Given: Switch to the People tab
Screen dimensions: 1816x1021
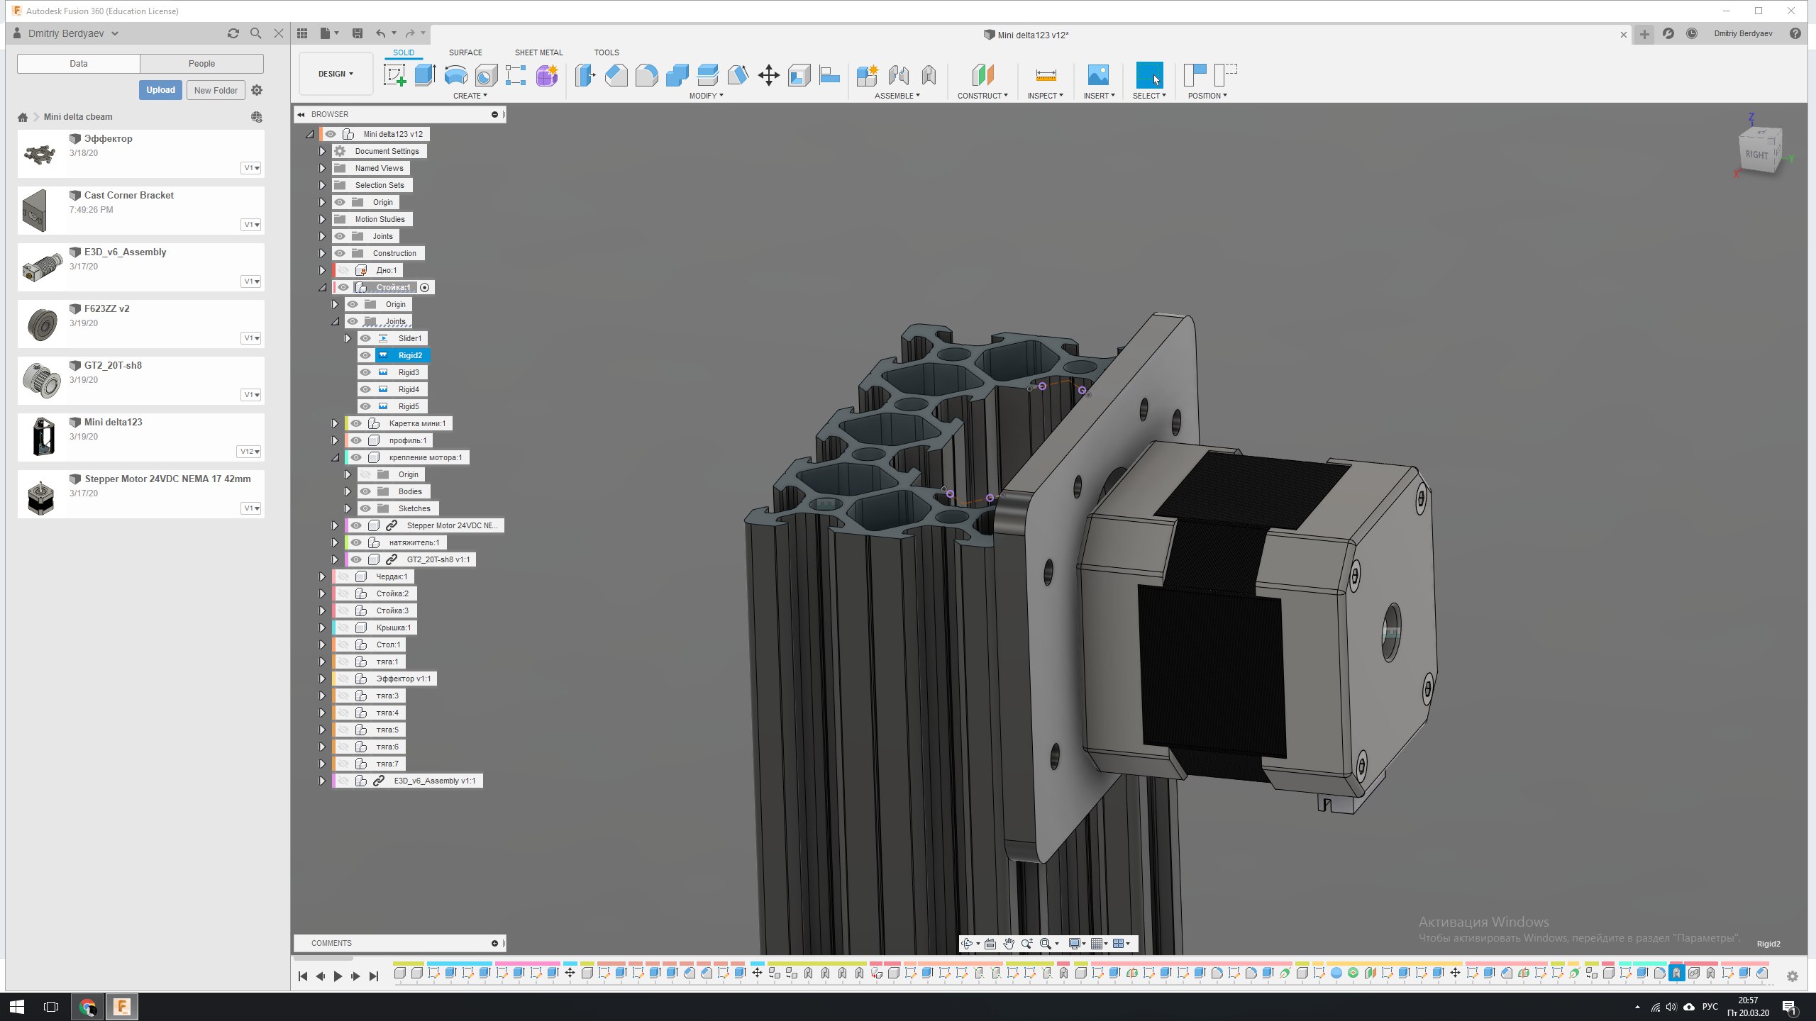Looking at the screenshot, I should click(201, 64).
